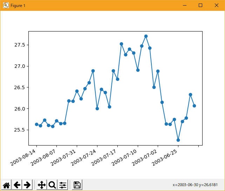
Task: Save the figure using the floppy disk icon
Action: click(x=77, y=185)
